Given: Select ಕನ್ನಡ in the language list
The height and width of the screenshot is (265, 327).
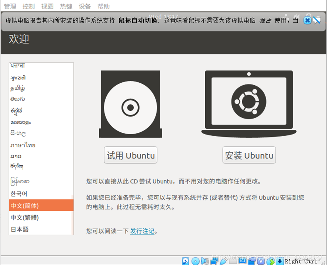Looking at the screenshot, I should click(x=41, y=110).
